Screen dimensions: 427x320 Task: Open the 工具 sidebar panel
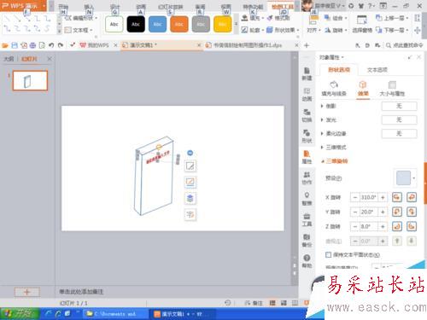[x=307, y=219]
